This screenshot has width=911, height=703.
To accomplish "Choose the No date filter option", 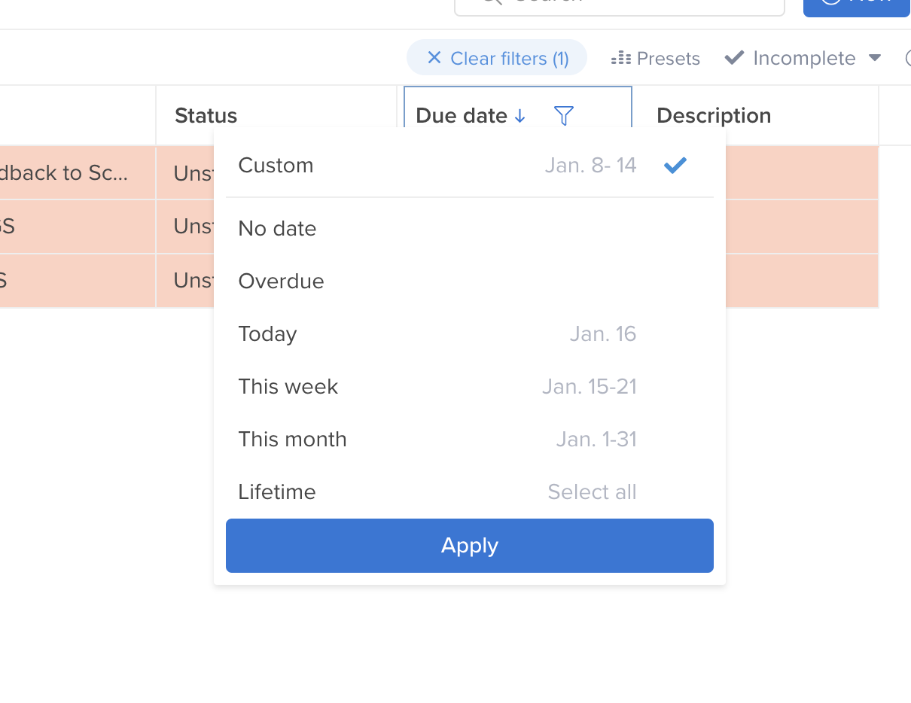I will click(470, 229).
